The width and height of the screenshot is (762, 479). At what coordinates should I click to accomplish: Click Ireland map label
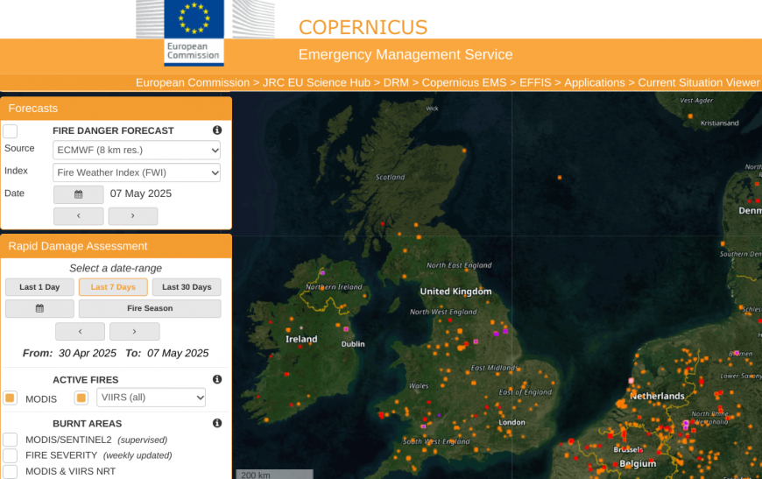301,339
